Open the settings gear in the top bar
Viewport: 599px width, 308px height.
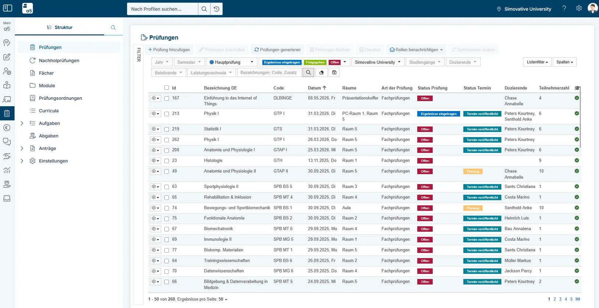(579, 8)
